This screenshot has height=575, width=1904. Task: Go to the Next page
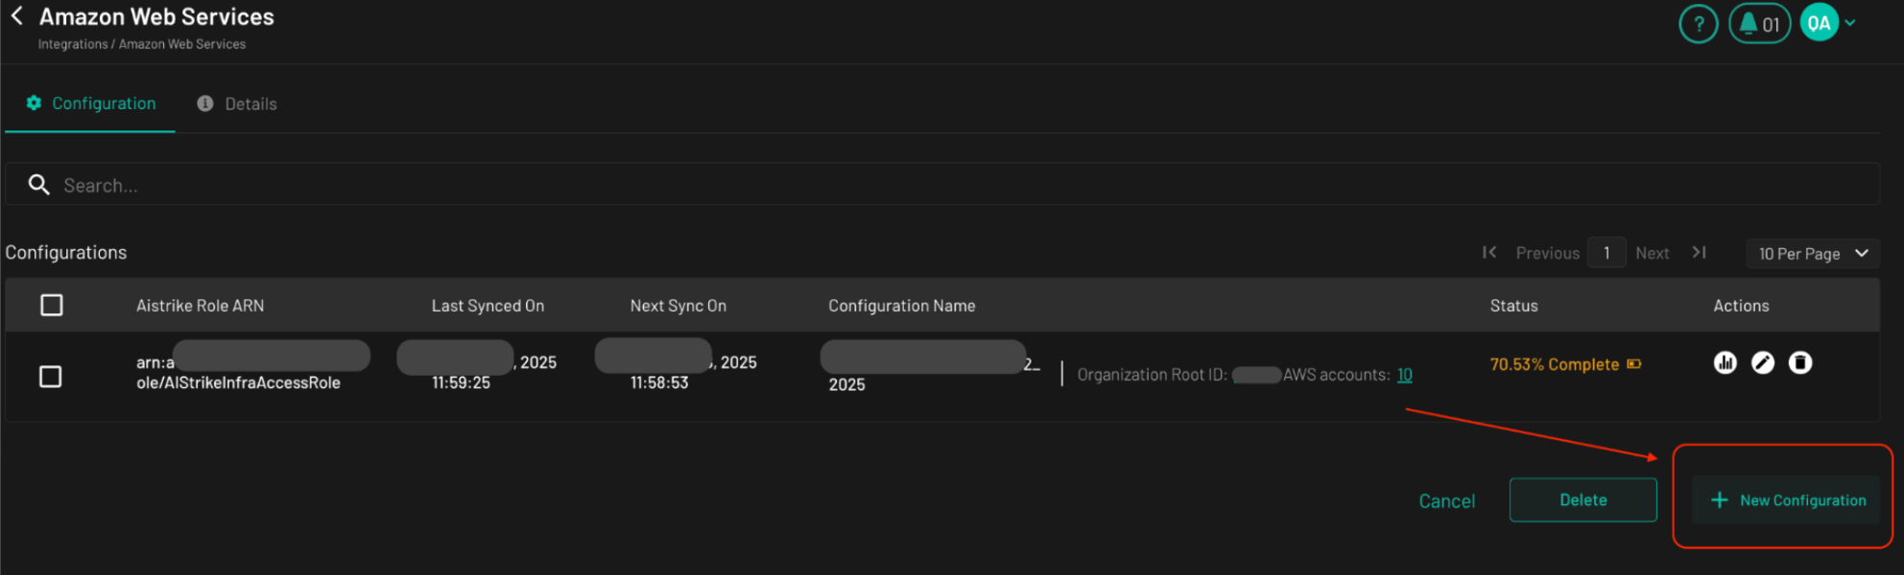(1653, 253)
